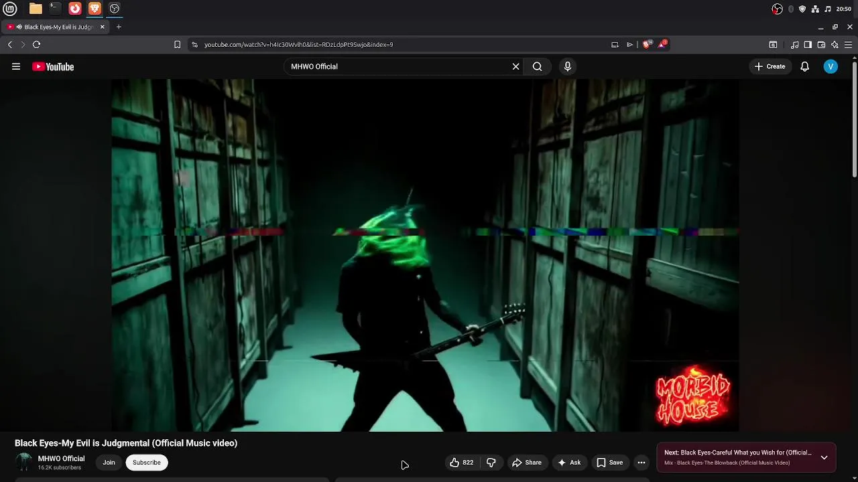Open the network connections tray icon
This screenshot has height=482, width=858.
coord(815,9)
